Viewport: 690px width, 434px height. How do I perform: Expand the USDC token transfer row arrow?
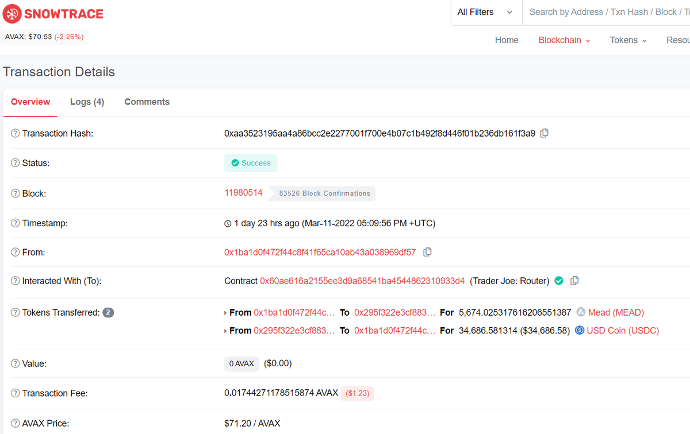coord(225,331)
